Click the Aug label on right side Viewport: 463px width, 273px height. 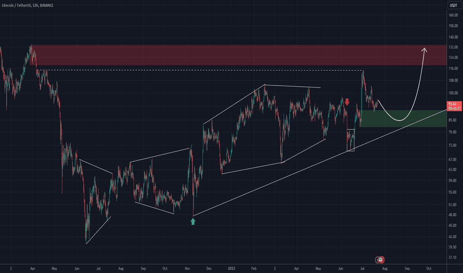(x=385, y=269)
